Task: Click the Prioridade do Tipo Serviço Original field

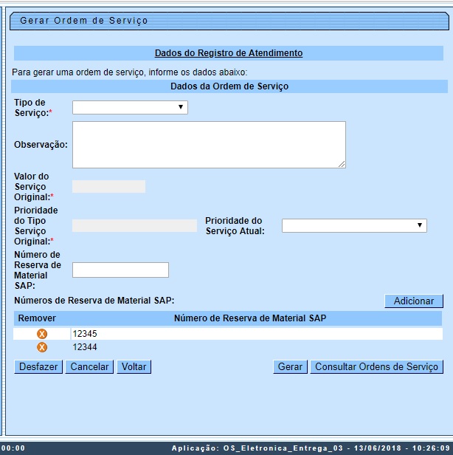Action: click(134, 225)
